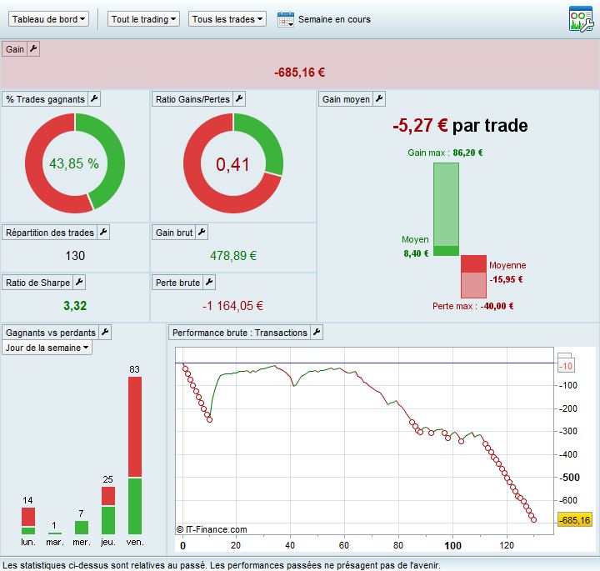The width and height of the screenshot is (600, 571).
Task: Click the wrench next to Performance brute
Action: click(317, 333)
